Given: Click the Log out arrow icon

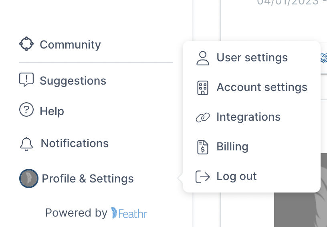Looking at the screenshot, I should click(203, 176).
